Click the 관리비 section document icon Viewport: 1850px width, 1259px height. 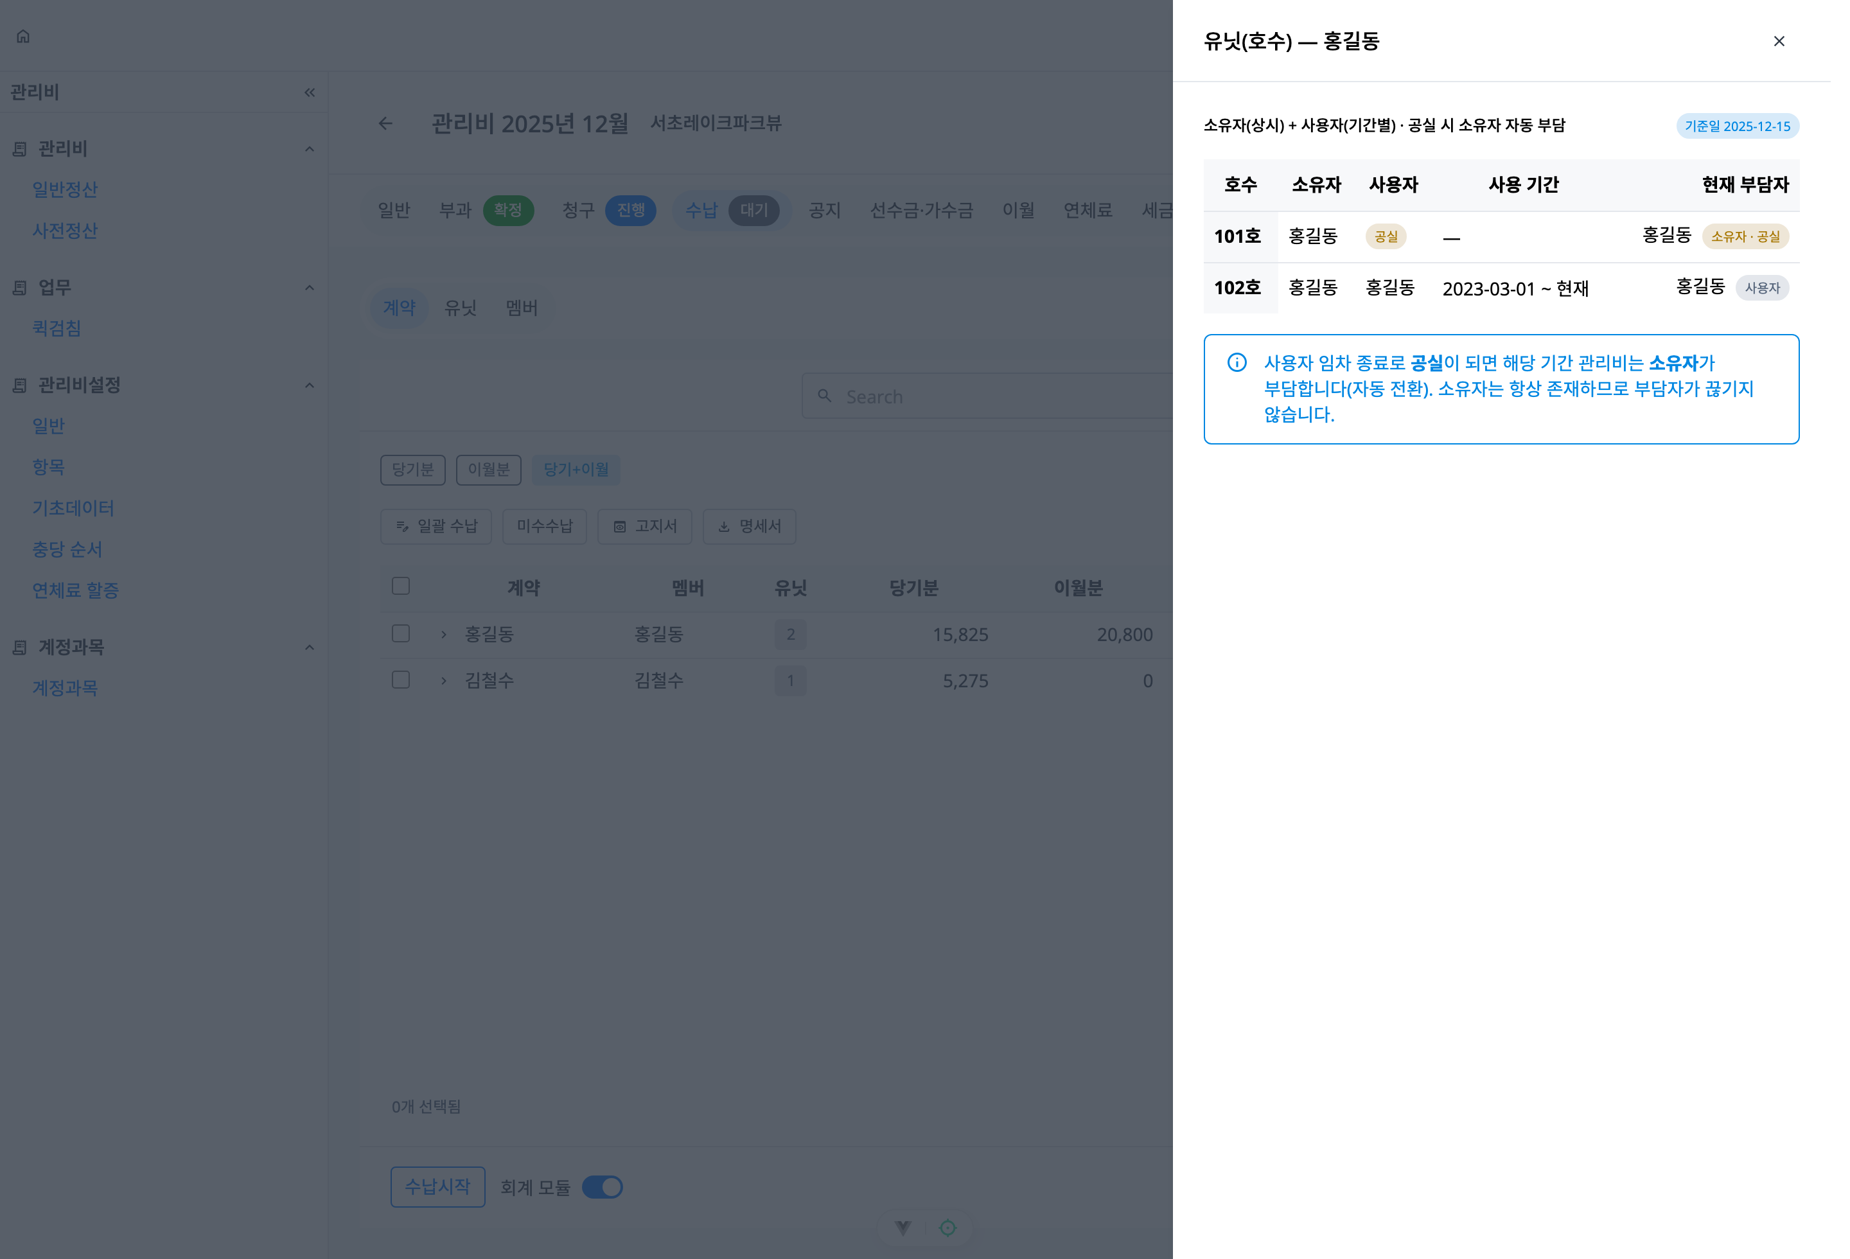pyautogui.click(x=20, y=149)
